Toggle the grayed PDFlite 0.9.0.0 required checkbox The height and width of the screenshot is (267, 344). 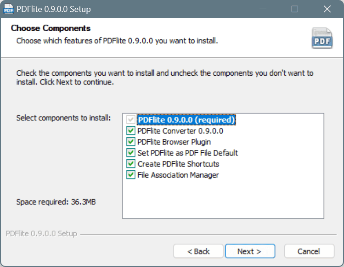coord(131,120)
